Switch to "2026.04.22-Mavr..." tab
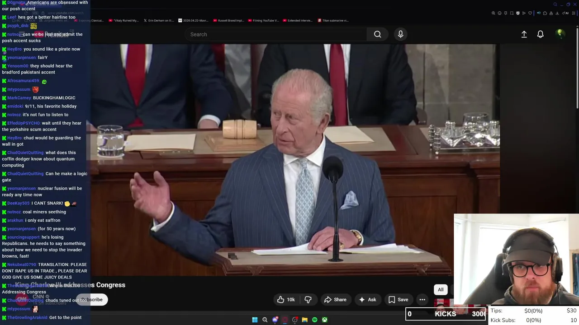The height and width of the screenshot is (325, 579). coord(194,20)
